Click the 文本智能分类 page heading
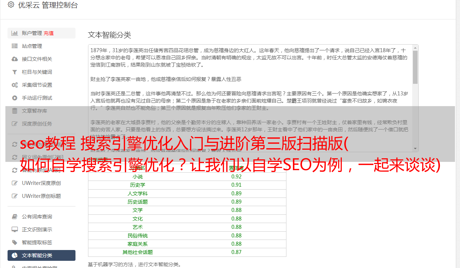Viewport: 460px width, 268px height. [110, 35]
